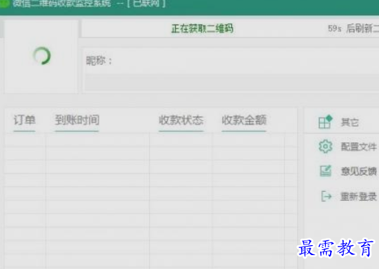The width and height of the screenshot is (379, 269).
Task: Click the gray bar below 昵称
Action: (x=232, y=83)
